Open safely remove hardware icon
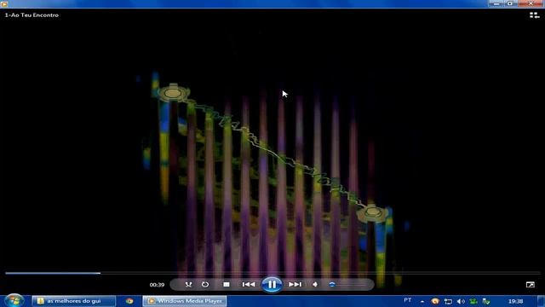The image size is (545, 307). (486, 301)
